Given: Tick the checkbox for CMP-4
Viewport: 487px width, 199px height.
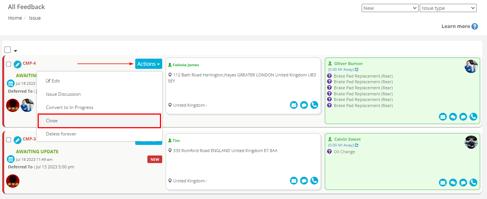Looking at the screenshot, I should point(9,64).
